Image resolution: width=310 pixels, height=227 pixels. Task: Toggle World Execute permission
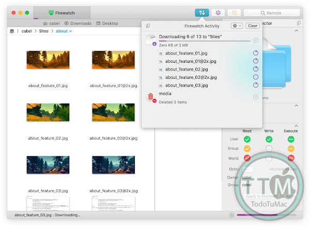[x=291, y=158]
